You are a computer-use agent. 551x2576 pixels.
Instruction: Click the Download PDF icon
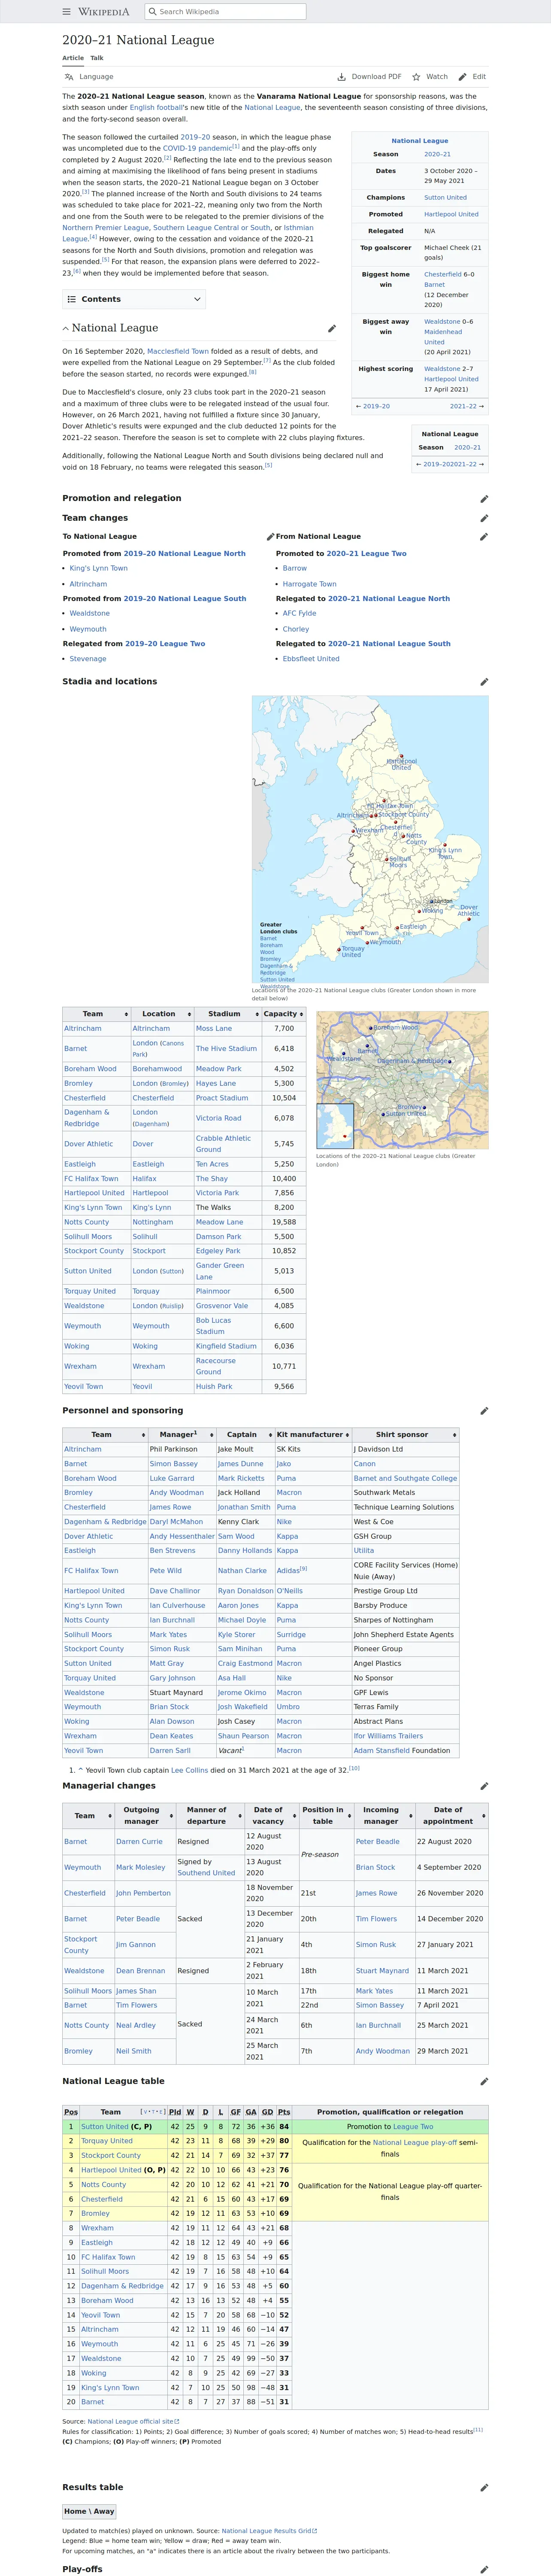342,77
